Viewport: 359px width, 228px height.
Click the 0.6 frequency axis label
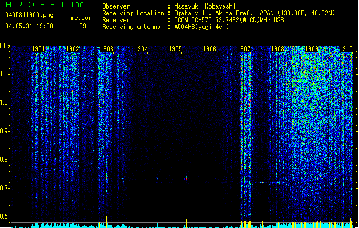coord(5,217)
